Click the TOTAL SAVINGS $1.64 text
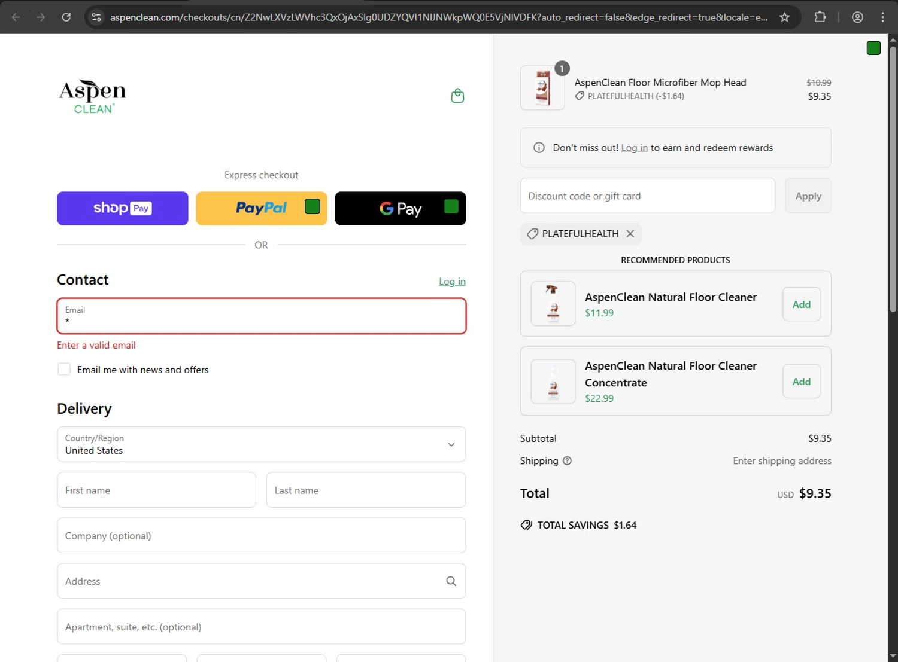This screenshot has width=898, height=662. [x=587, y=525]
